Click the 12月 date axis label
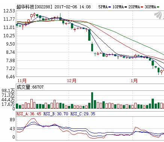 tap(72, 81)
